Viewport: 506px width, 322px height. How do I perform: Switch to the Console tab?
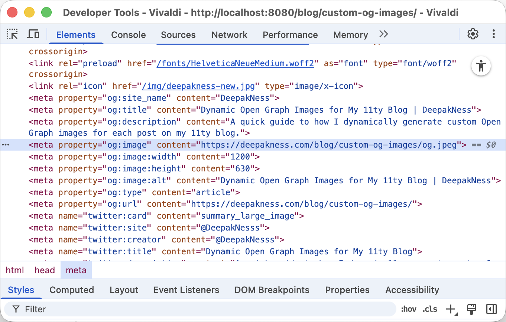128,35
